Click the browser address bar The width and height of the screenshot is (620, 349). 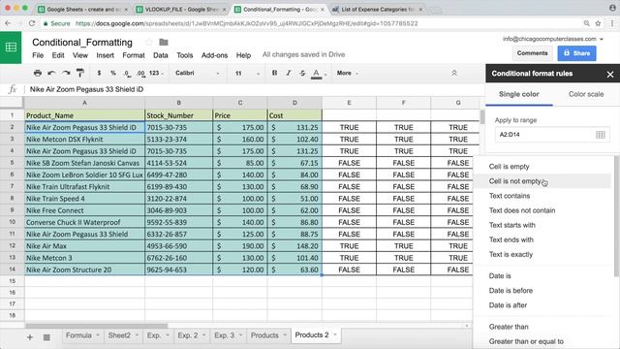[x=308, y=23]
